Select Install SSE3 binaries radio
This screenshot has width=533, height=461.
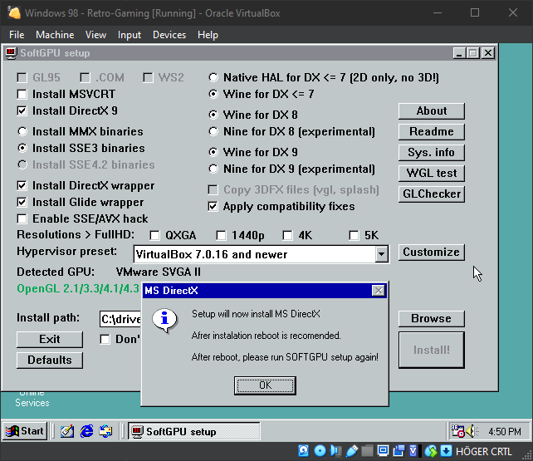(x=22, y=148)
